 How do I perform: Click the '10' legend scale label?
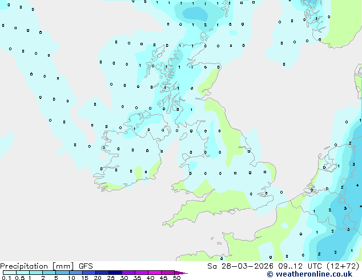(x=71, y=278)
